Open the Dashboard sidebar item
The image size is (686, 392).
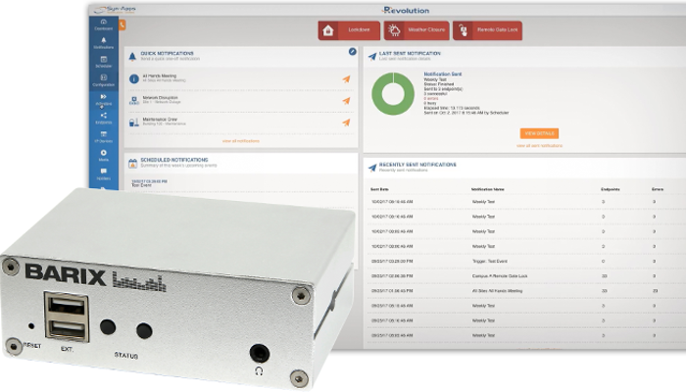point(104,24)
